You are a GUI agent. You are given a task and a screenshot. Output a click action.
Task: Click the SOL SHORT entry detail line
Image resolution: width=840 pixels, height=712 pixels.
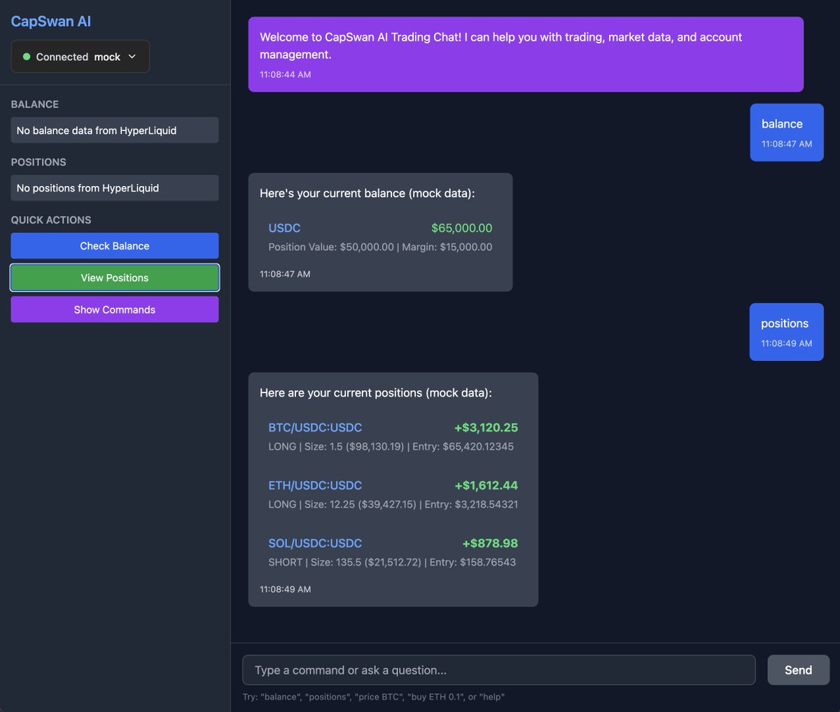tap(392, 562)
